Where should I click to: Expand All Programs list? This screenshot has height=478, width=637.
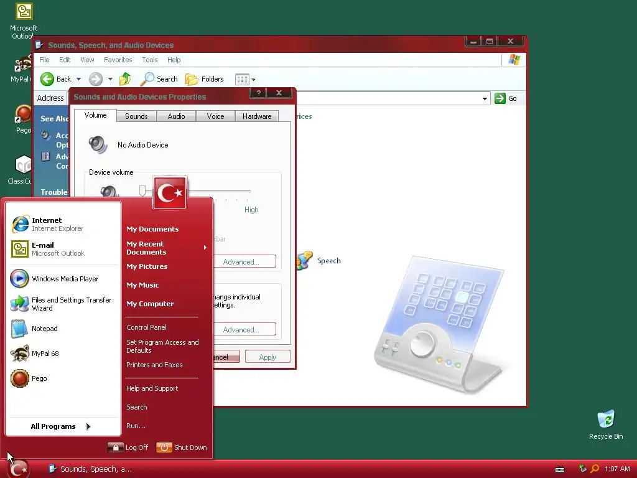coord(61,426)
